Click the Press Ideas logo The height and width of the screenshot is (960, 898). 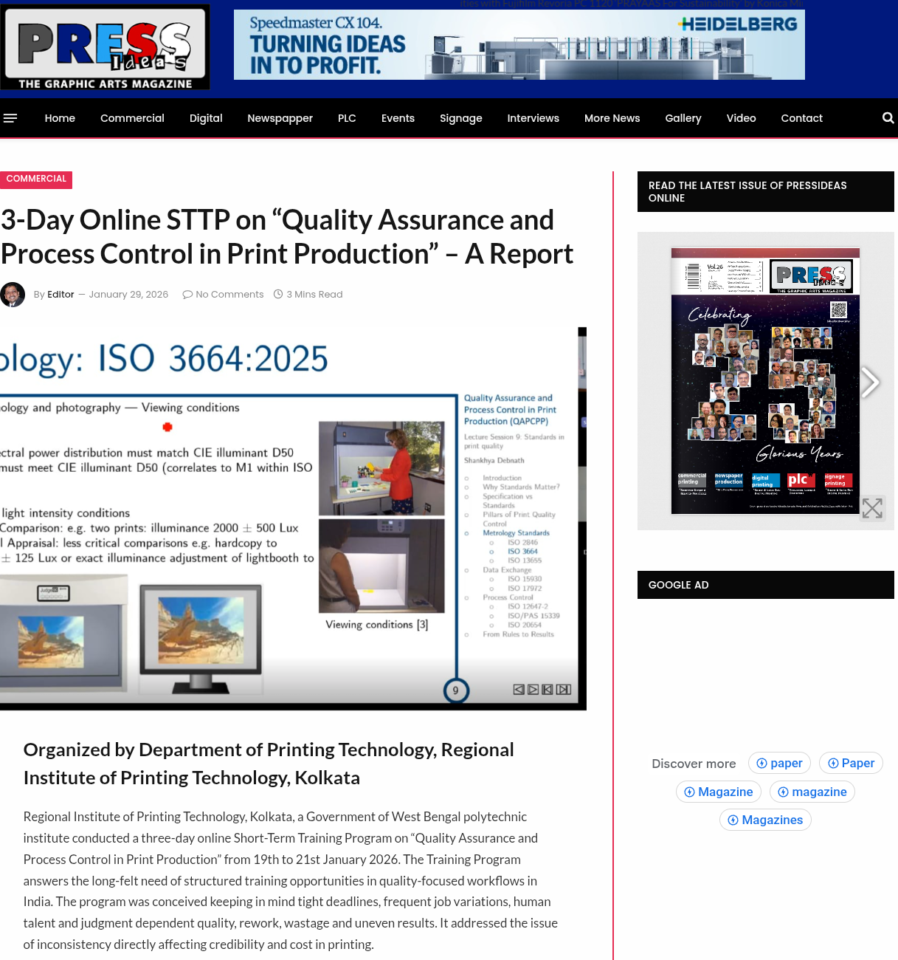[x=105, y=47]
